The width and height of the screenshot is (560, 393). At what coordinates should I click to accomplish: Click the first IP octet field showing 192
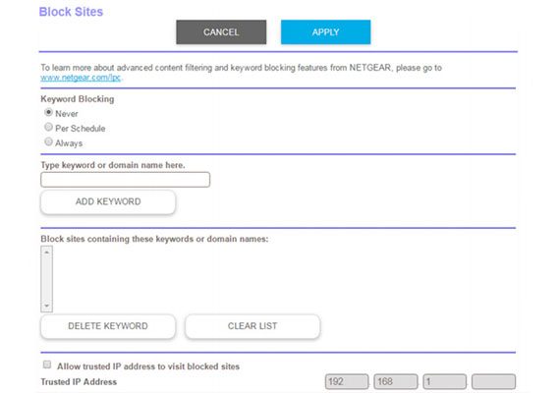(347, 381)
